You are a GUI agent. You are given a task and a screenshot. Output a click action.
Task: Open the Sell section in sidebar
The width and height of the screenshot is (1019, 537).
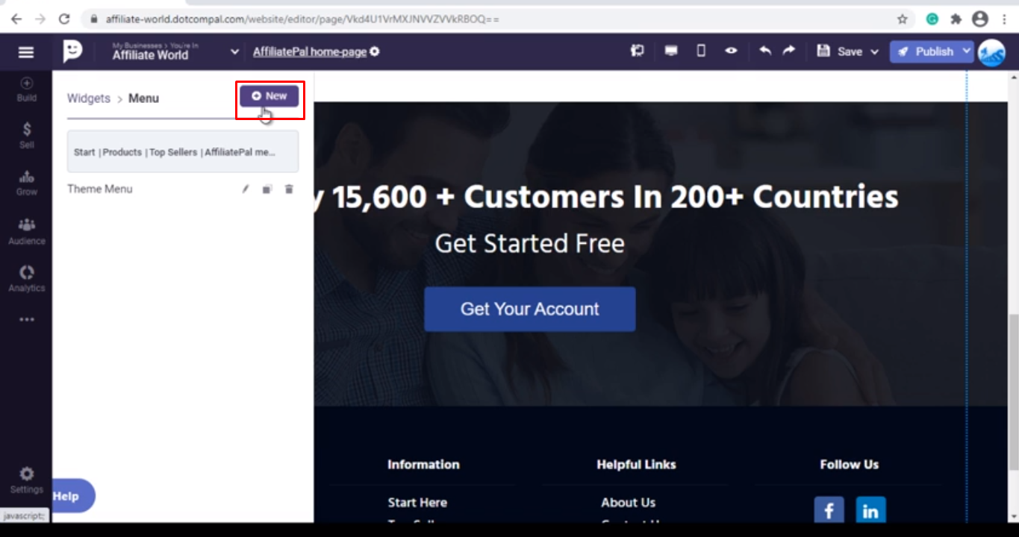pyautogui.click(x=27, y=136)
